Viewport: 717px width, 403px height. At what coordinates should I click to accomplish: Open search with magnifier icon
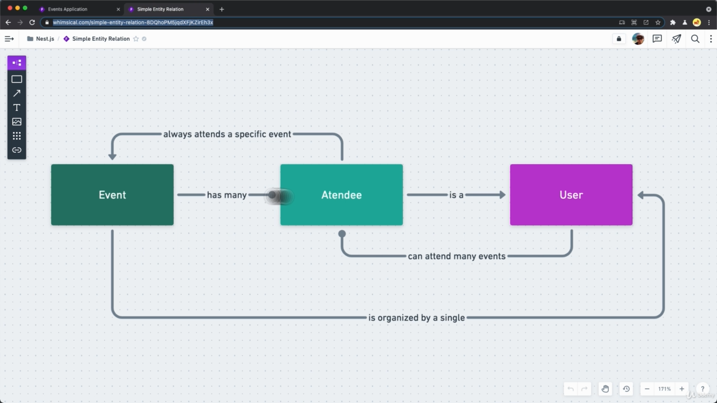[x=695, y=39]
